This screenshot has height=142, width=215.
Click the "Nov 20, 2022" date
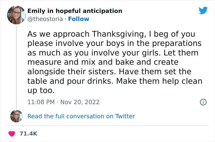click(80, 102)
